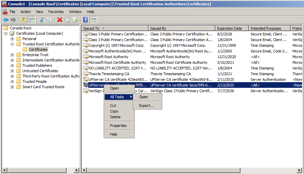Click certificate icon for Thawte Timestamping CA
This screenshot has height=174, width=304.
(86, 74)
